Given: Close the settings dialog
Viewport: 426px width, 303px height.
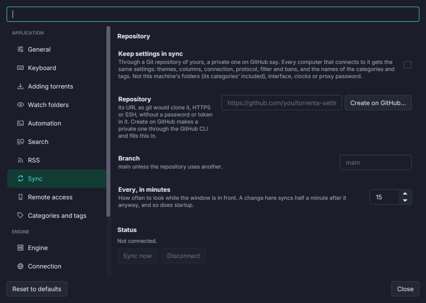Looking at the screenshot, I should coord(405,289).
